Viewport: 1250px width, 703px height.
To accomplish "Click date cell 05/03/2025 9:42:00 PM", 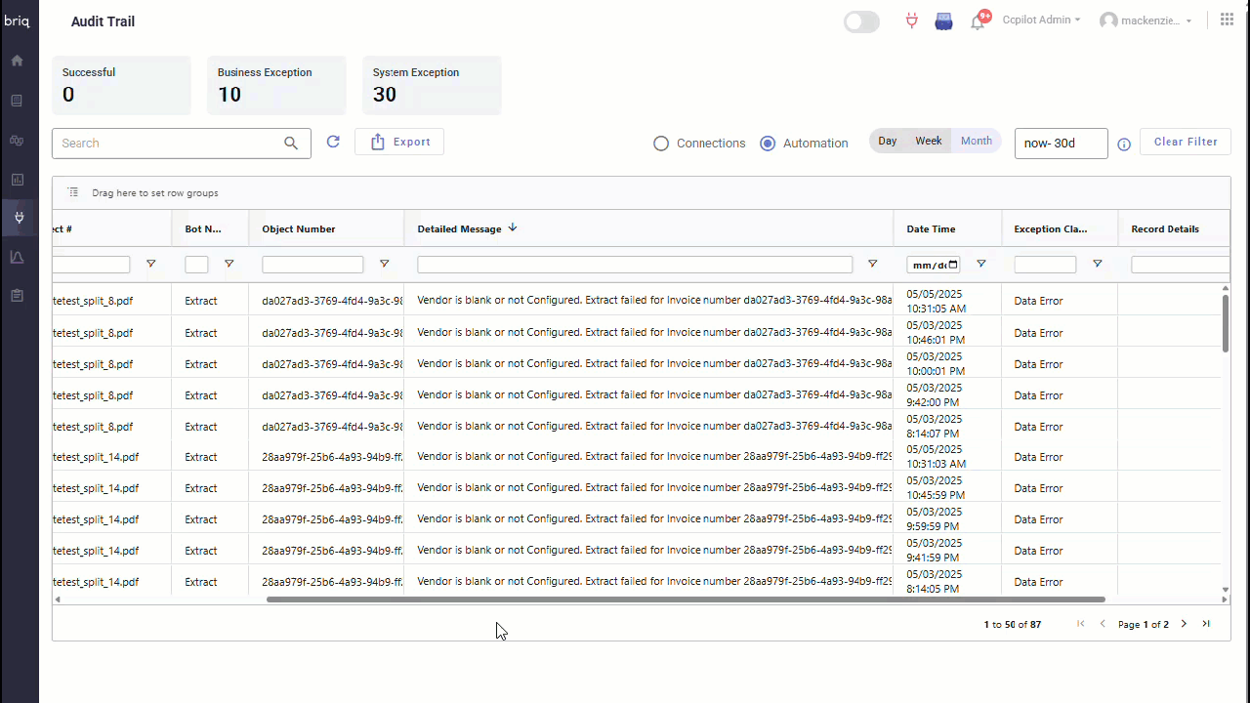I will (933, 395).
